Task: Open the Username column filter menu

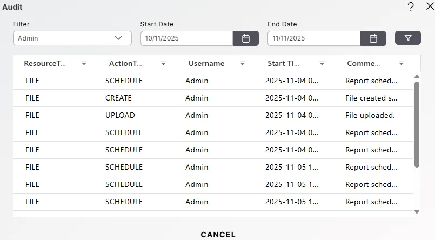Action: pos(243,63)
